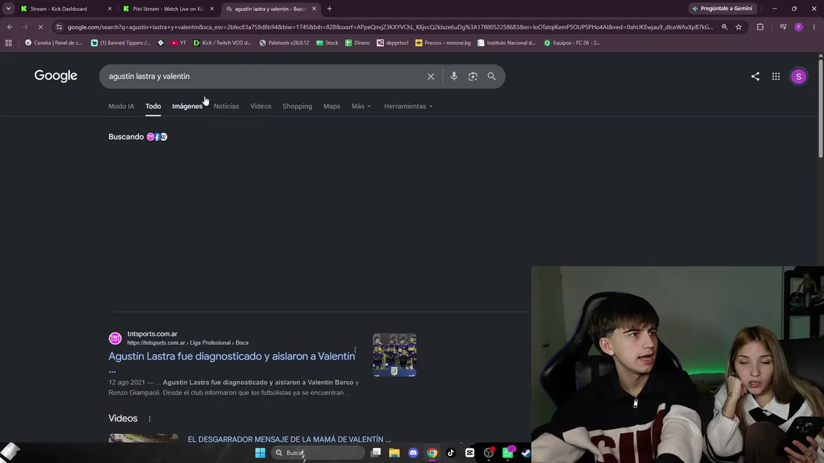Open the bookmarks apps grid shortcut
The image size is (824, 463).
click(8, 43)
